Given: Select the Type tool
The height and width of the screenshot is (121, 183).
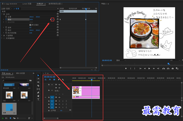Looking at the screenshot, I should pos(38,99).
